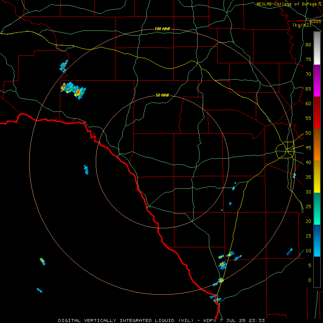Click the 80 value on the VIL scale
The height and width of the screenshot is (323, 323).
coord(308,45)
